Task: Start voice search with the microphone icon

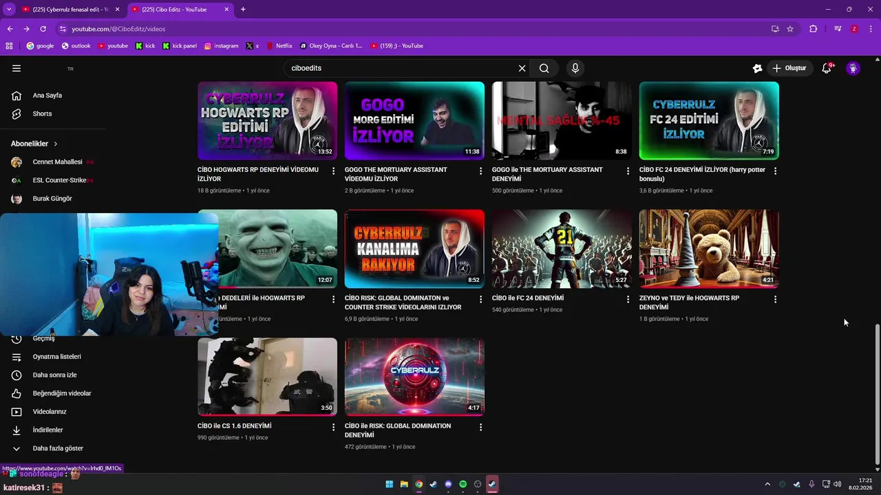Action: point(575,68)
